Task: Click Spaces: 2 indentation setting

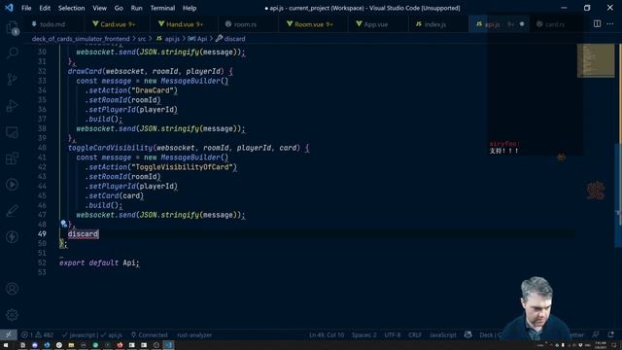Action: click(363, 334)
